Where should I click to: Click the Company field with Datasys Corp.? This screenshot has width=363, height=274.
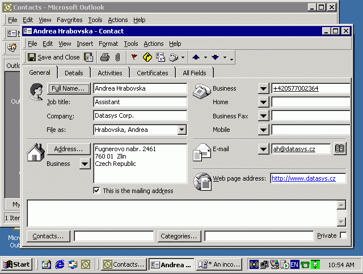(x=140, y=115)
